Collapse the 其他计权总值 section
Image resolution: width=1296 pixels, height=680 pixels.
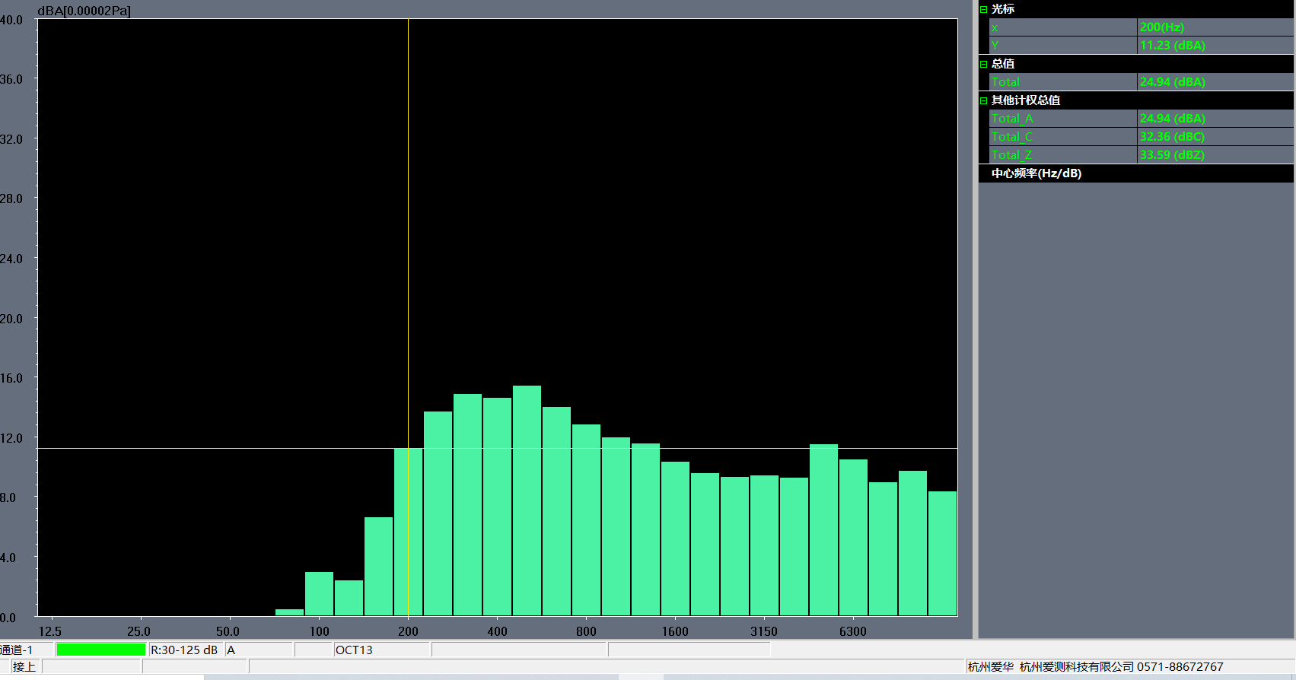(983, 100)
